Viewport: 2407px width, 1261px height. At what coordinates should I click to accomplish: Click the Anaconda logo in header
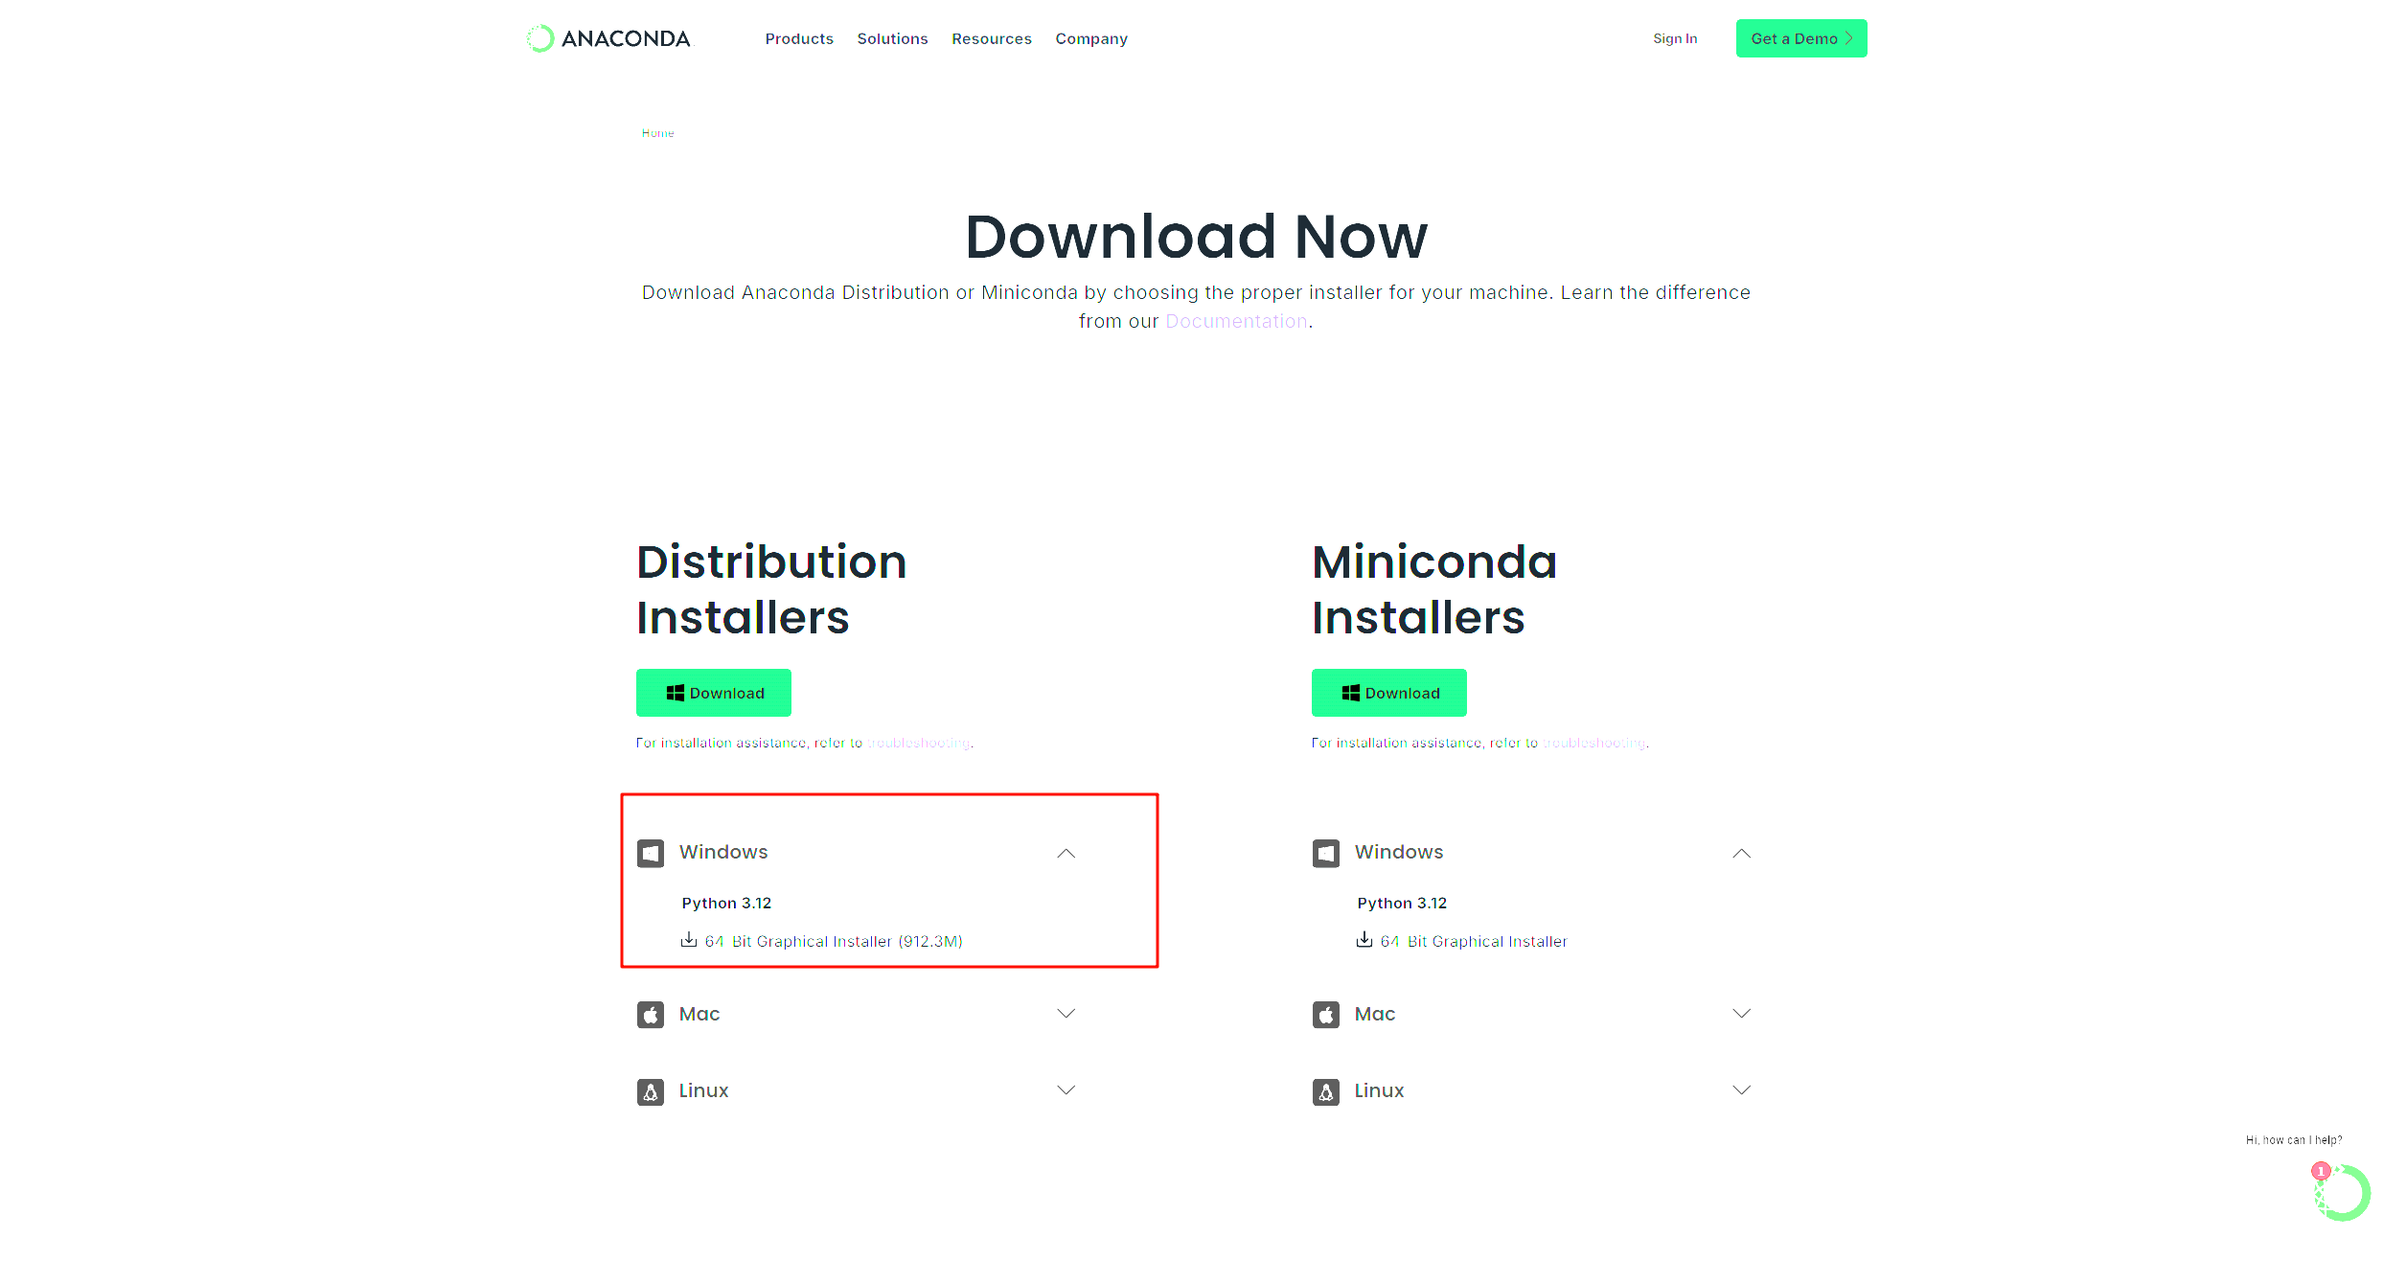pyautogui.click(x=608, y=38)
